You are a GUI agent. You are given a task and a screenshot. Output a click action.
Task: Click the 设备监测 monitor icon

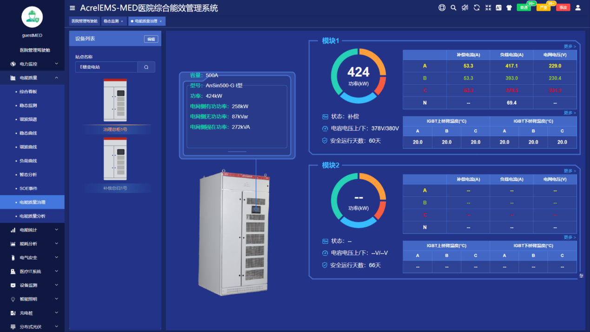point(13,285)
